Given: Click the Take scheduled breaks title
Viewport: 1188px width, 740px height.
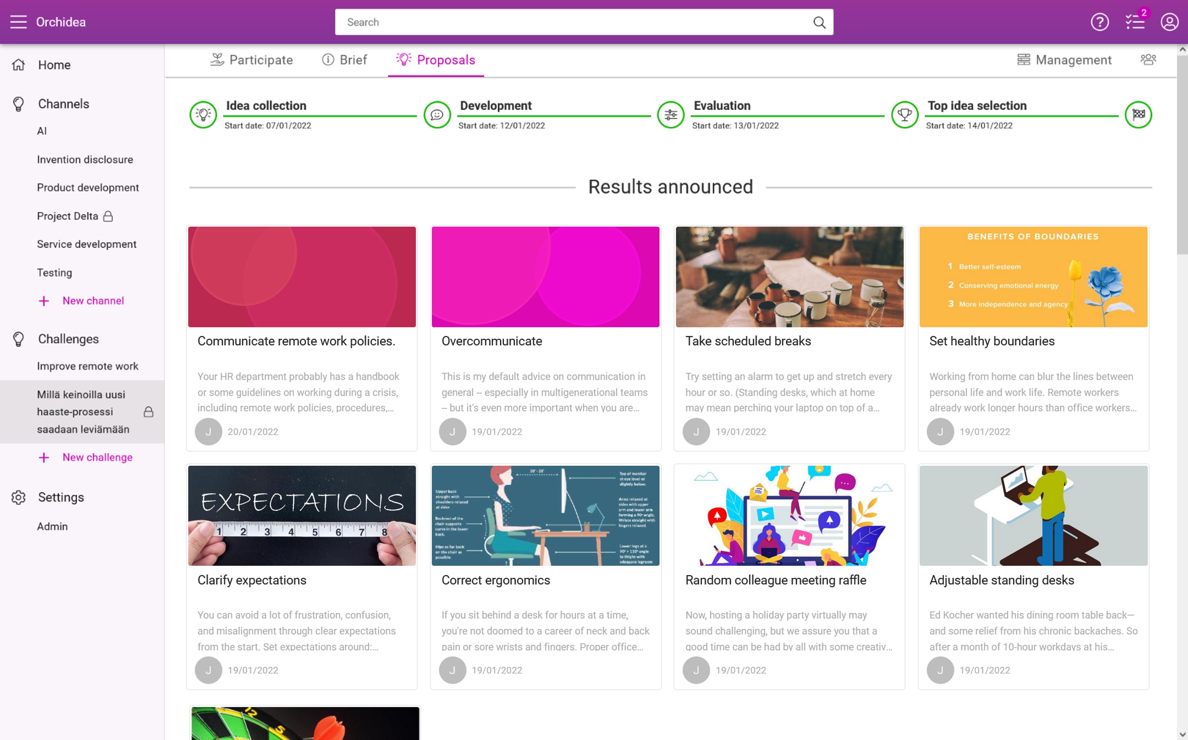Looking at the screenshot, I should coord(748,341).
